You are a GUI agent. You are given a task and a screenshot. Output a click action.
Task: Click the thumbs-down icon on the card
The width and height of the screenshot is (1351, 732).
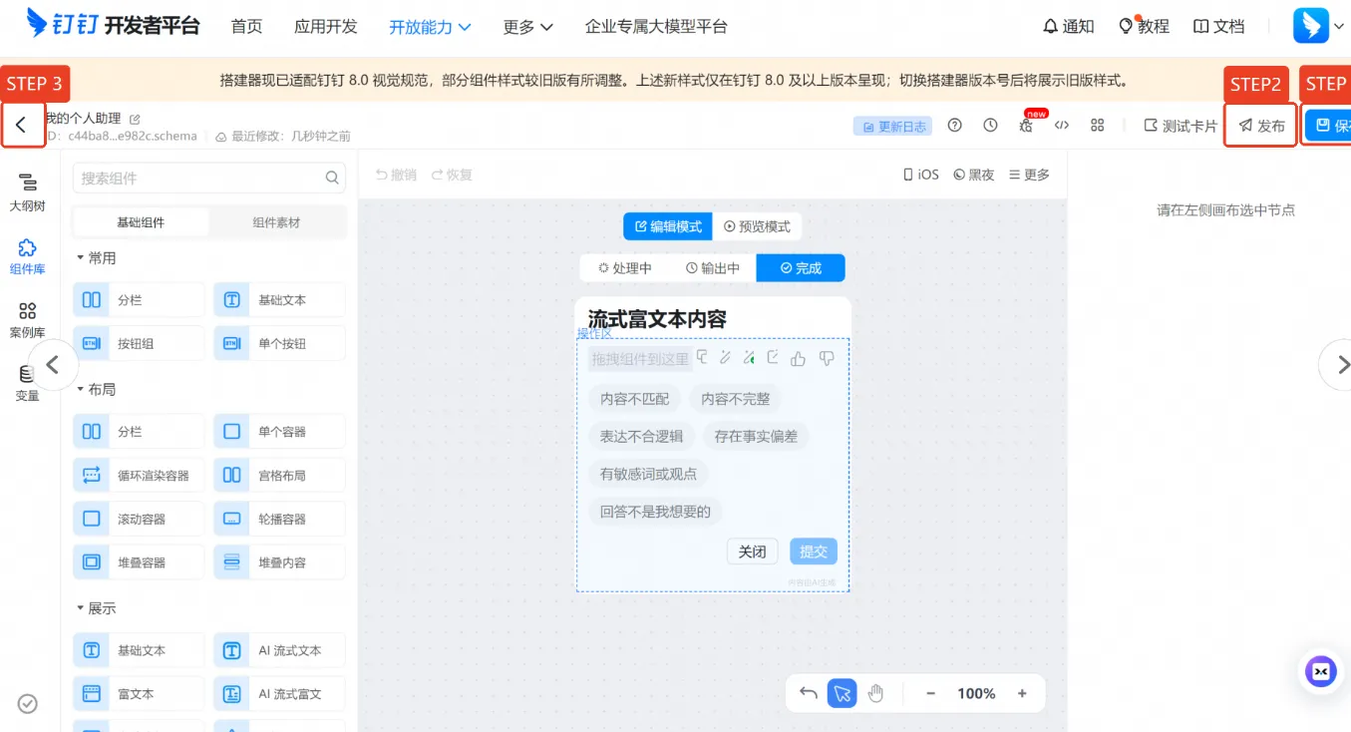pos(826,358)
